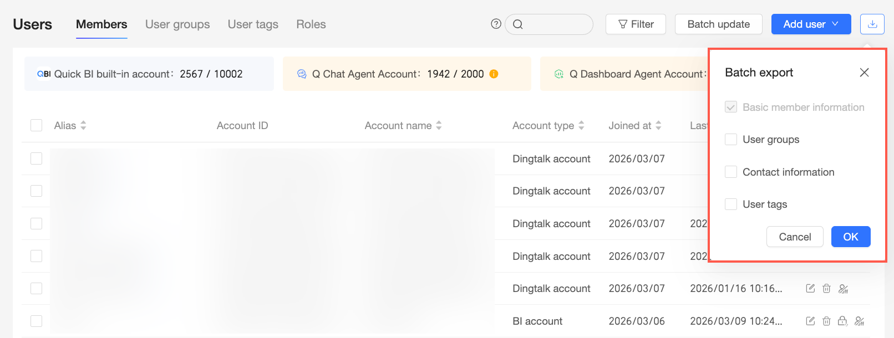The image size is (894, 338).
Task: Click the orange info icon beside 1942 / 2000
Action: 494,74
